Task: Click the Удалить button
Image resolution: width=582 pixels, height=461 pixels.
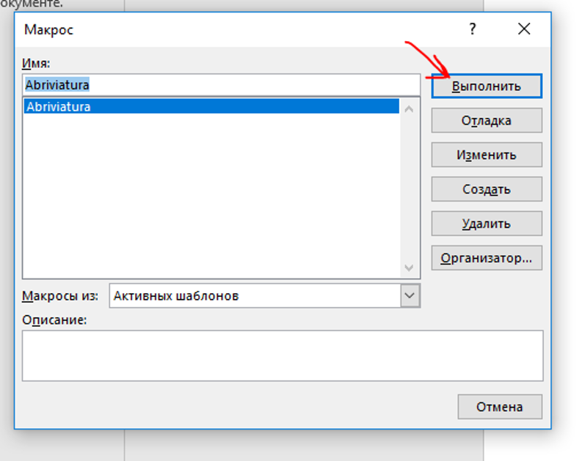Action: [x=487, y=224]
